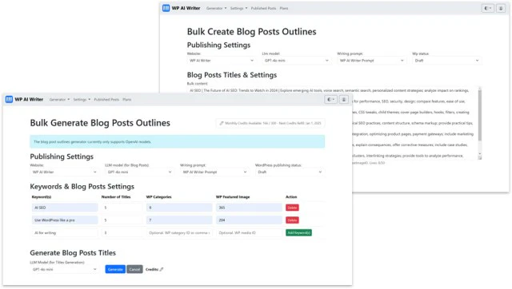The image size is (512, 289).
Task: Click the green Add Keyword(s) button
Action: [x=298, y=232]
